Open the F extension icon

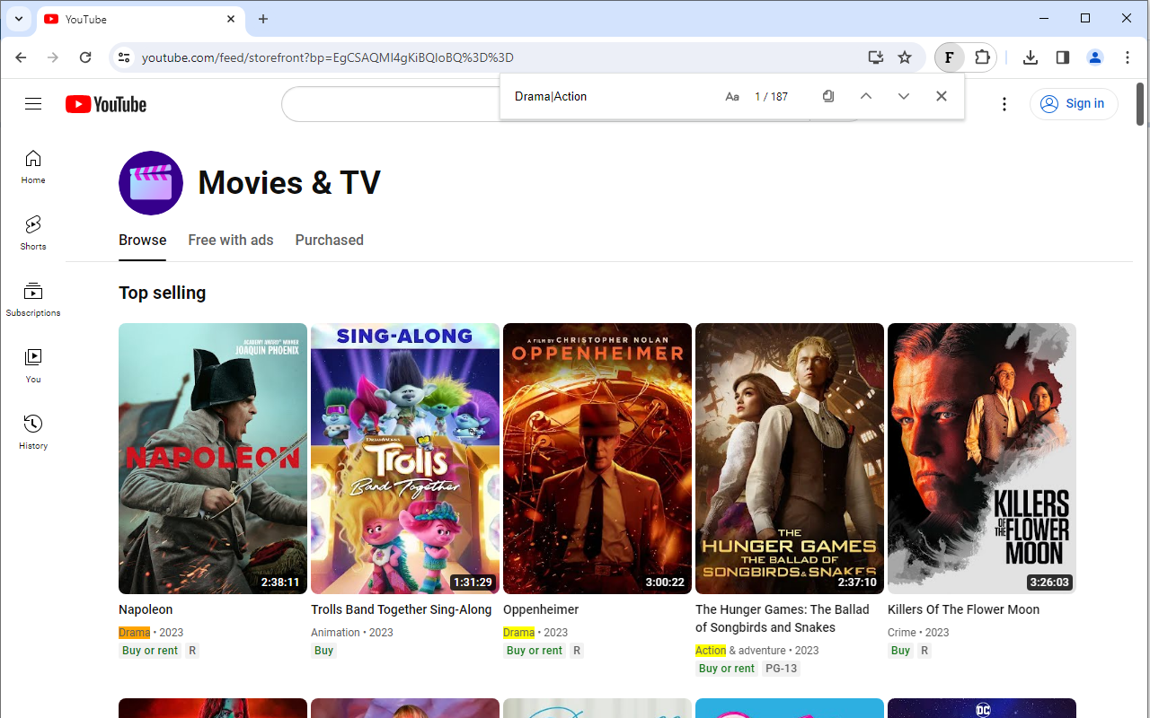click(x=949, y=57)
